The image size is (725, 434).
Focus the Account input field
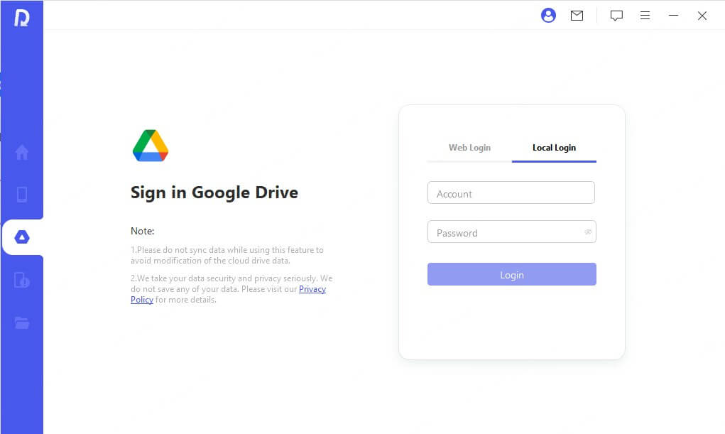point(511,193)
